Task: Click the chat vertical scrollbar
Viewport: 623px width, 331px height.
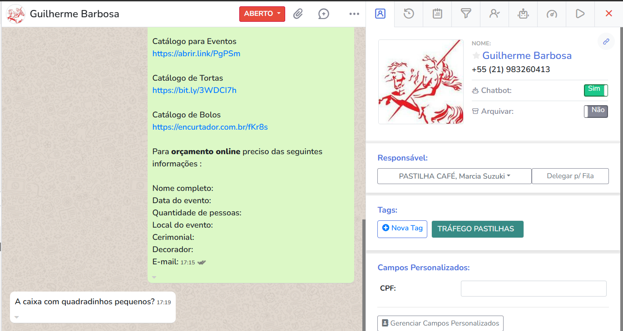Action: click(363, 274)
